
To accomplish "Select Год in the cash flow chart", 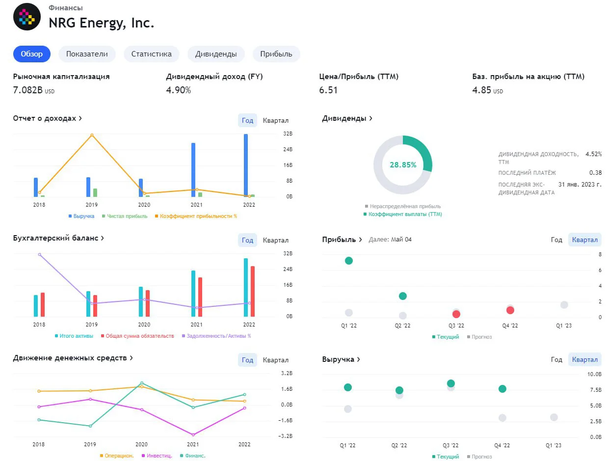I will click(248, 360).
